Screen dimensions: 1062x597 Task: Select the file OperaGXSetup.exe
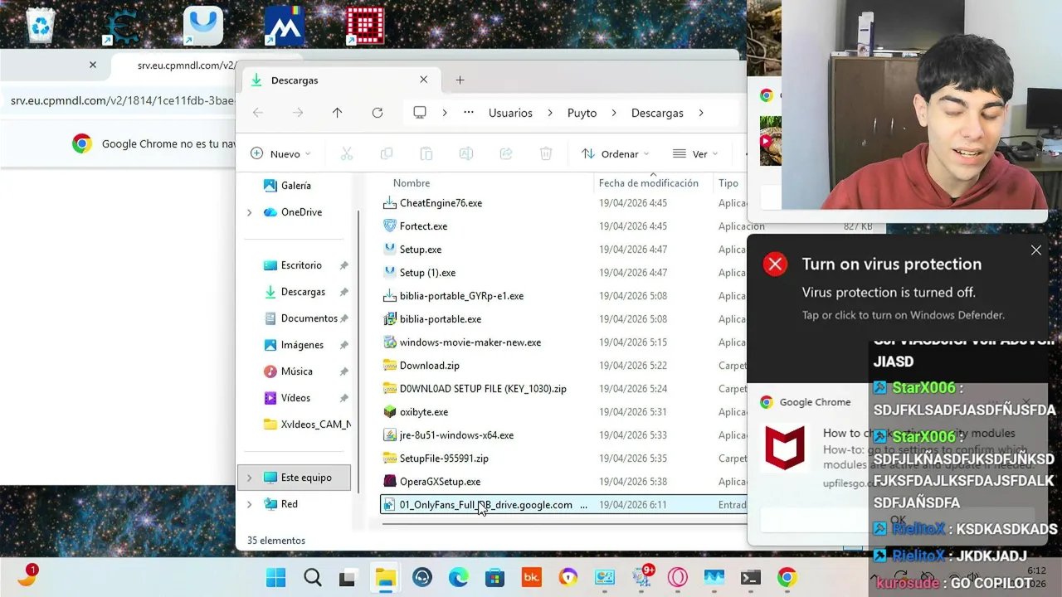[x=440, y=482]
